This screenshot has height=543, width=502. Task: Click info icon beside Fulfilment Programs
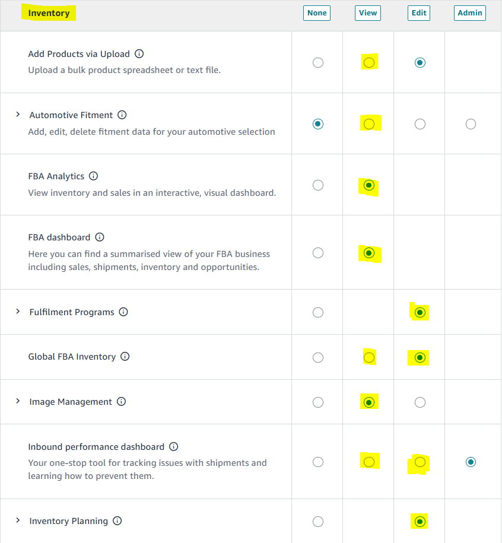(x=123, y=312)
